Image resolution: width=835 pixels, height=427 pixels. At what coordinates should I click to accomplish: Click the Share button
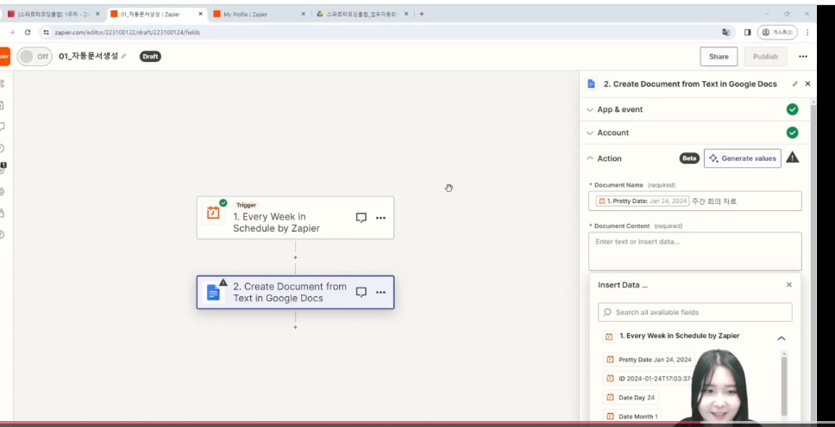pyautogui.click(x=719, y=56)
